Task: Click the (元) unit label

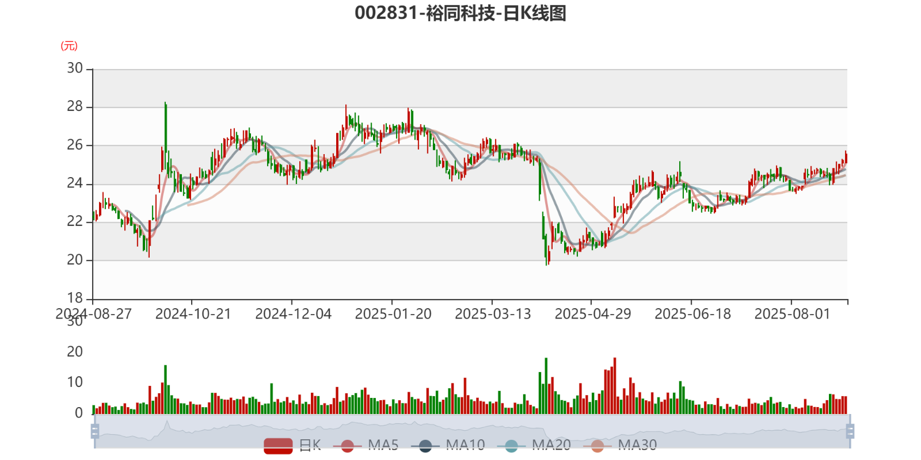Action: 69,46
